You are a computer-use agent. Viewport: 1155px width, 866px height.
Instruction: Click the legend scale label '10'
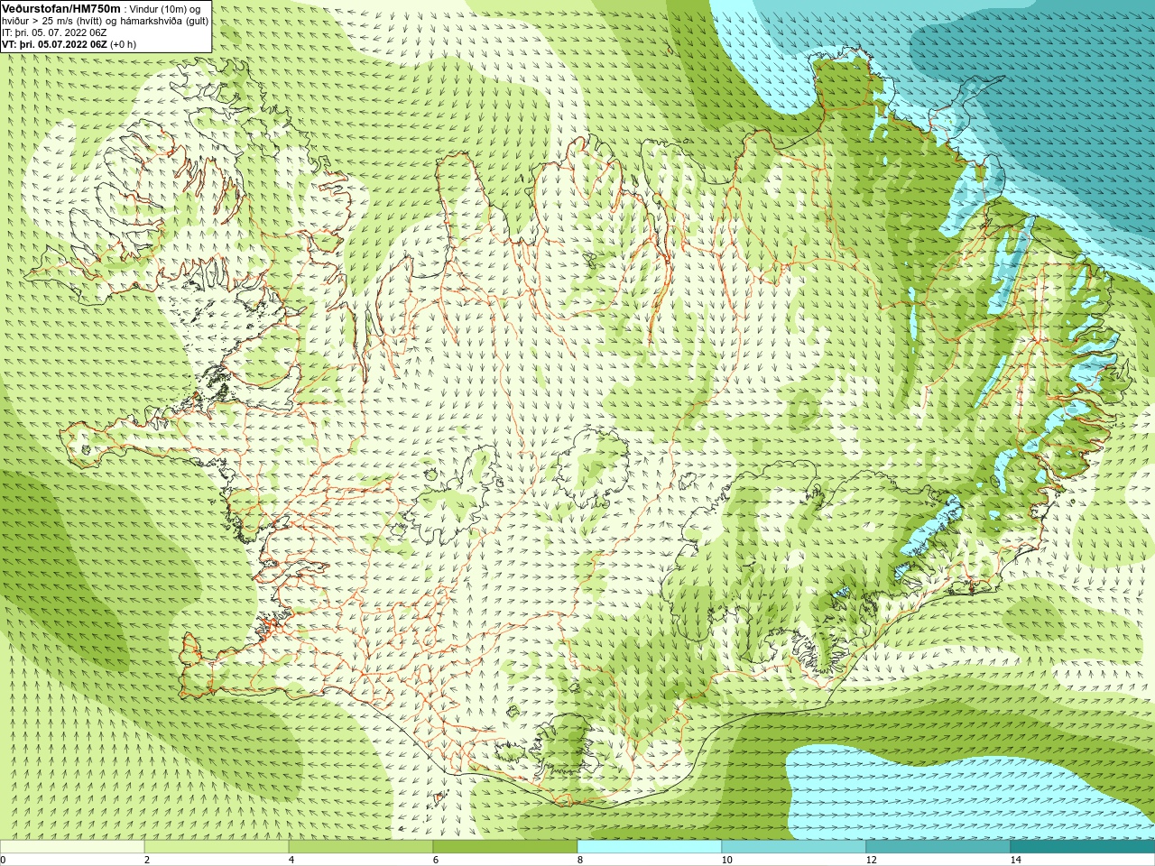pos(726,860)
